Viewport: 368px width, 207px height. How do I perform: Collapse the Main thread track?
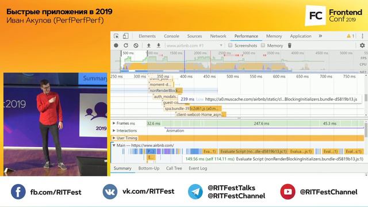coord(114,145)
